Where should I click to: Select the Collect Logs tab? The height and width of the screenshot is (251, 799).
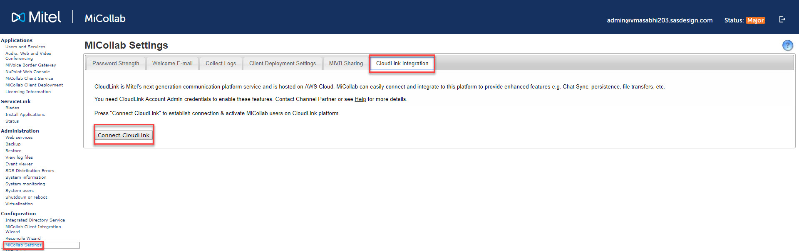[x=221, y=64]
